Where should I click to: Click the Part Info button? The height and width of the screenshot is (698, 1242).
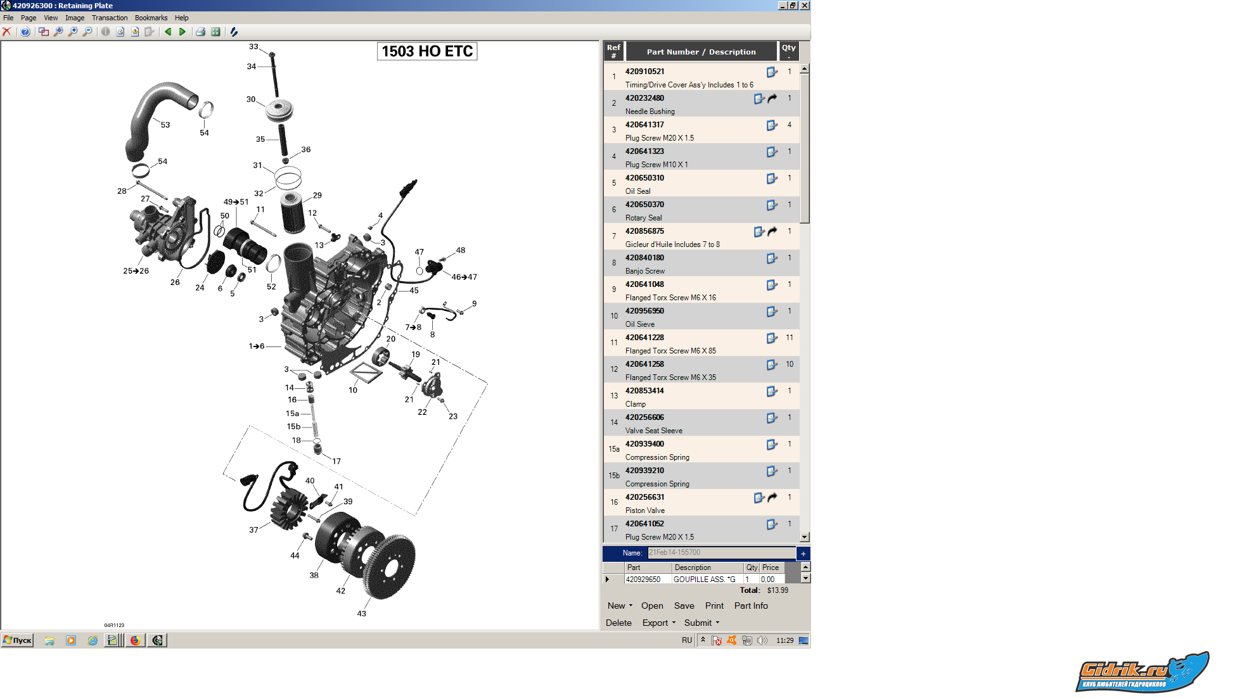pyautogui.click(x=751, y=606)
